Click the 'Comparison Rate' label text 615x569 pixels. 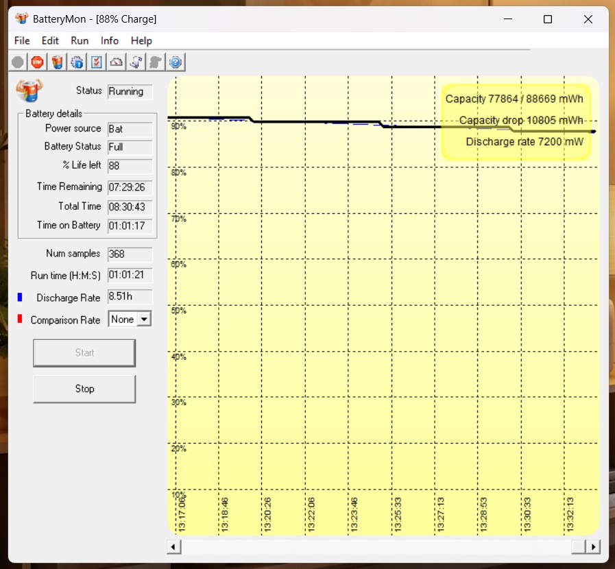[x=66, y=320]
